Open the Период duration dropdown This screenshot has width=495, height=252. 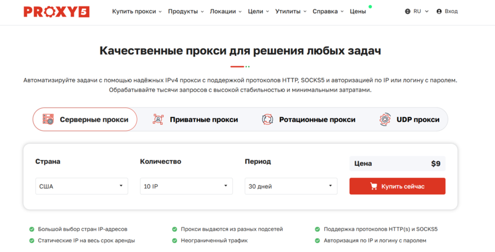(291, 186)
